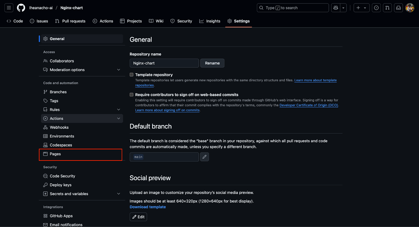Open the hamburger navigation menu
Screen dimensions: 419x227
coord(9,8)
